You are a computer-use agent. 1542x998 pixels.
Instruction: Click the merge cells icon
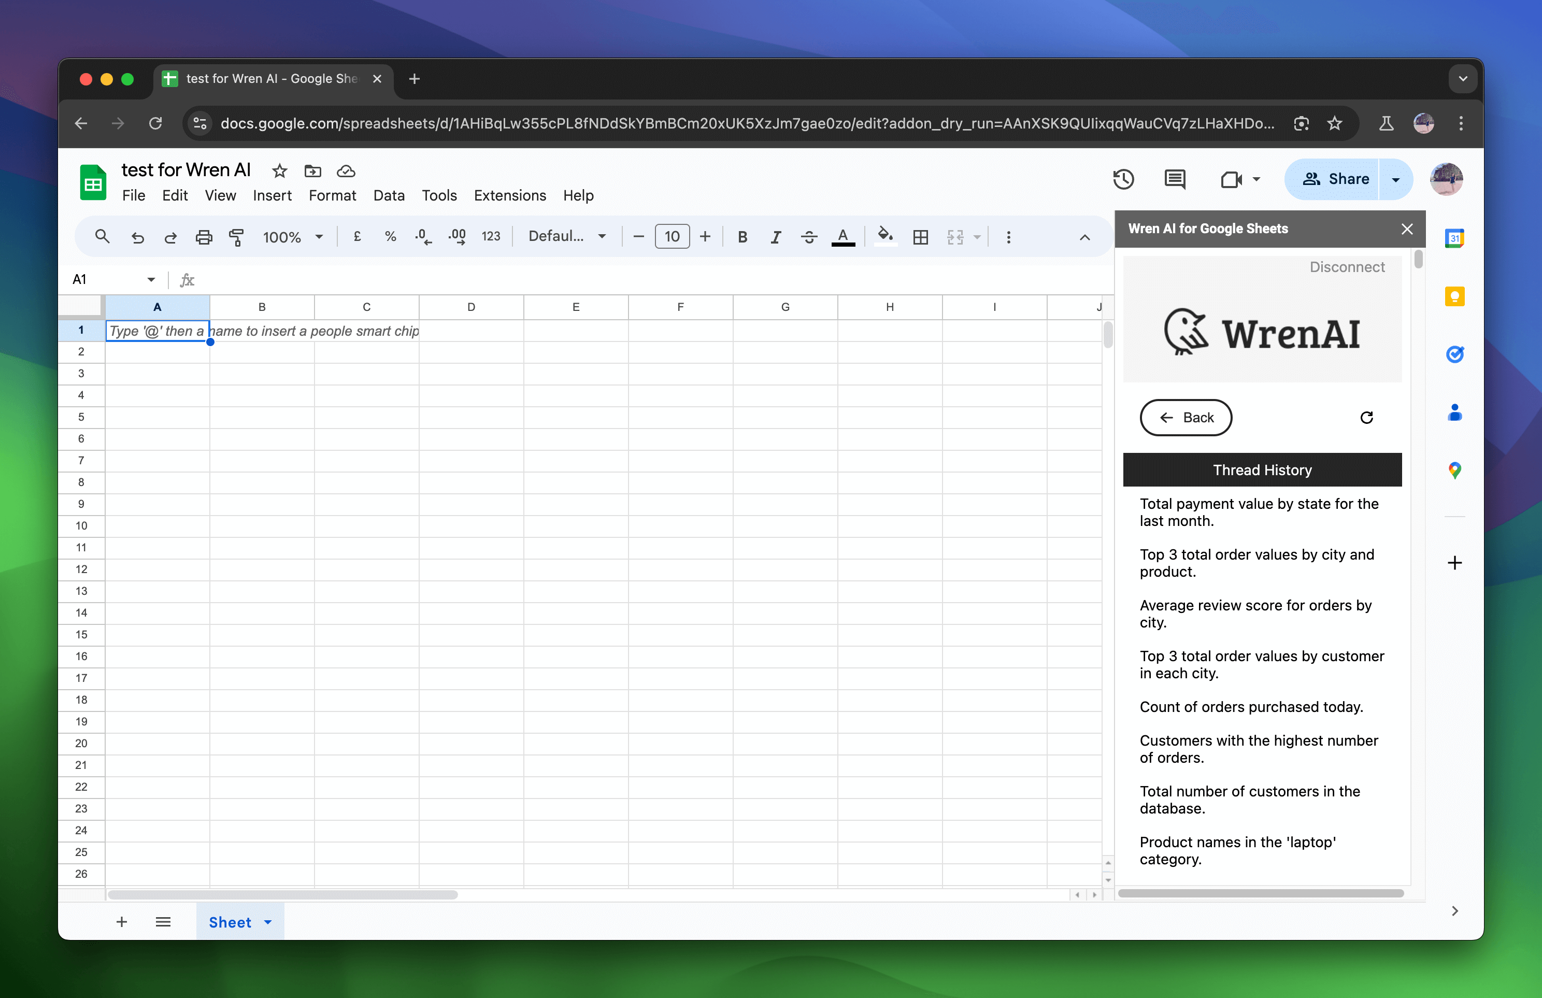(x=955, y=237)
